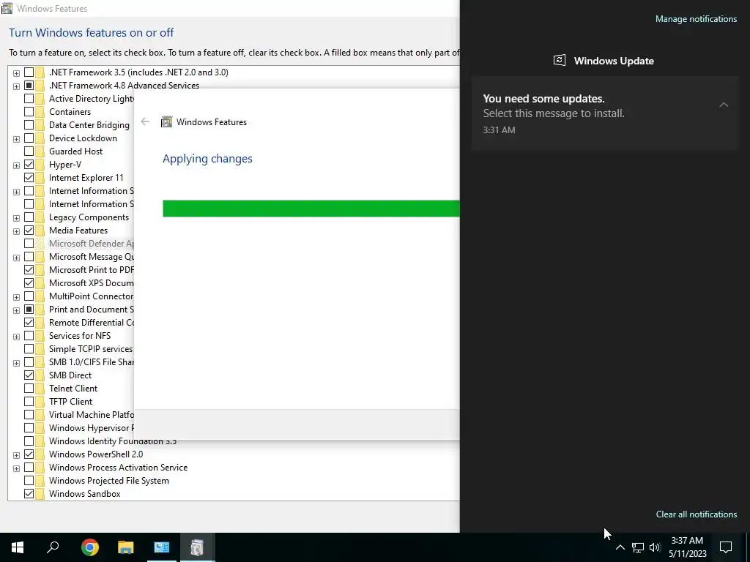The image size is (750, 562).
Task: Toggle Windows PowerShell 2.0 checkbox
Action: click(29, 454)
